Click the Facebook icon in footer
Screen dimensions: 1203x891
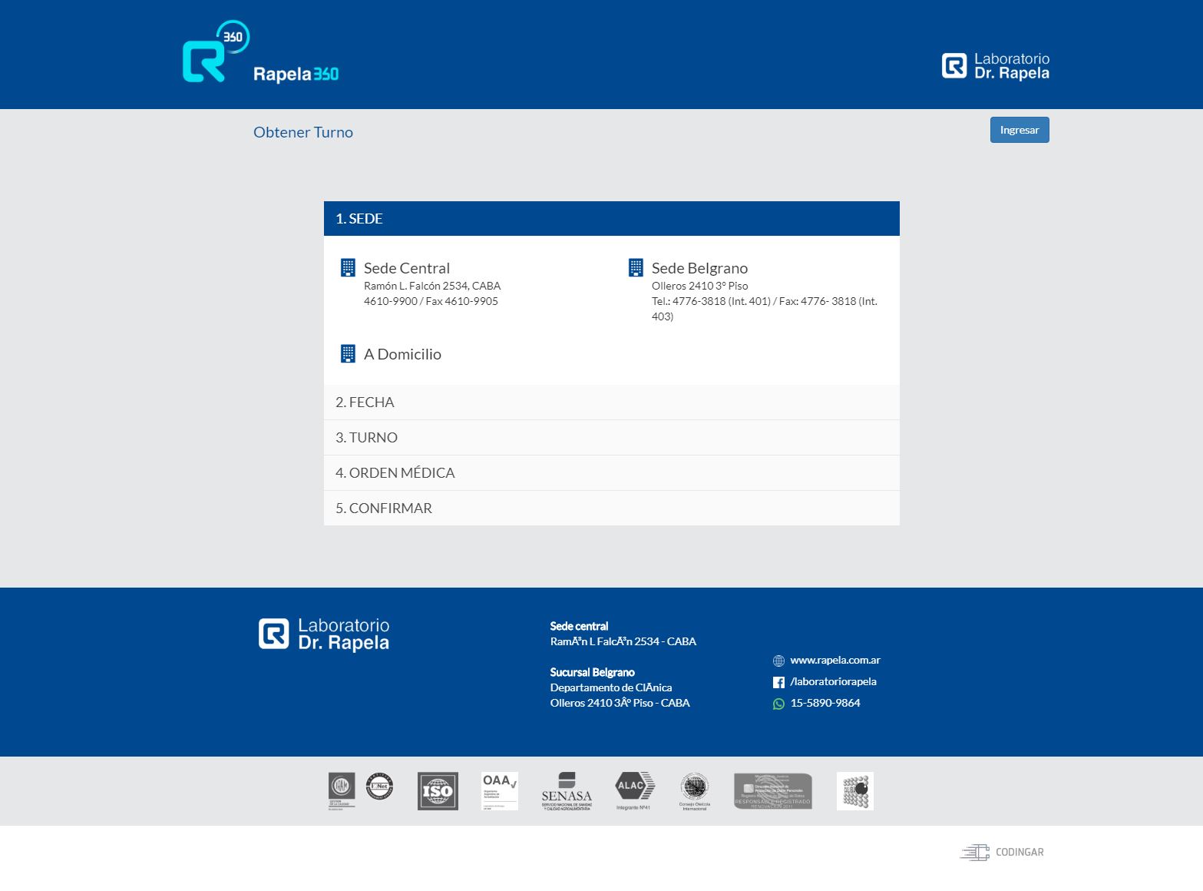coord(778,682)
